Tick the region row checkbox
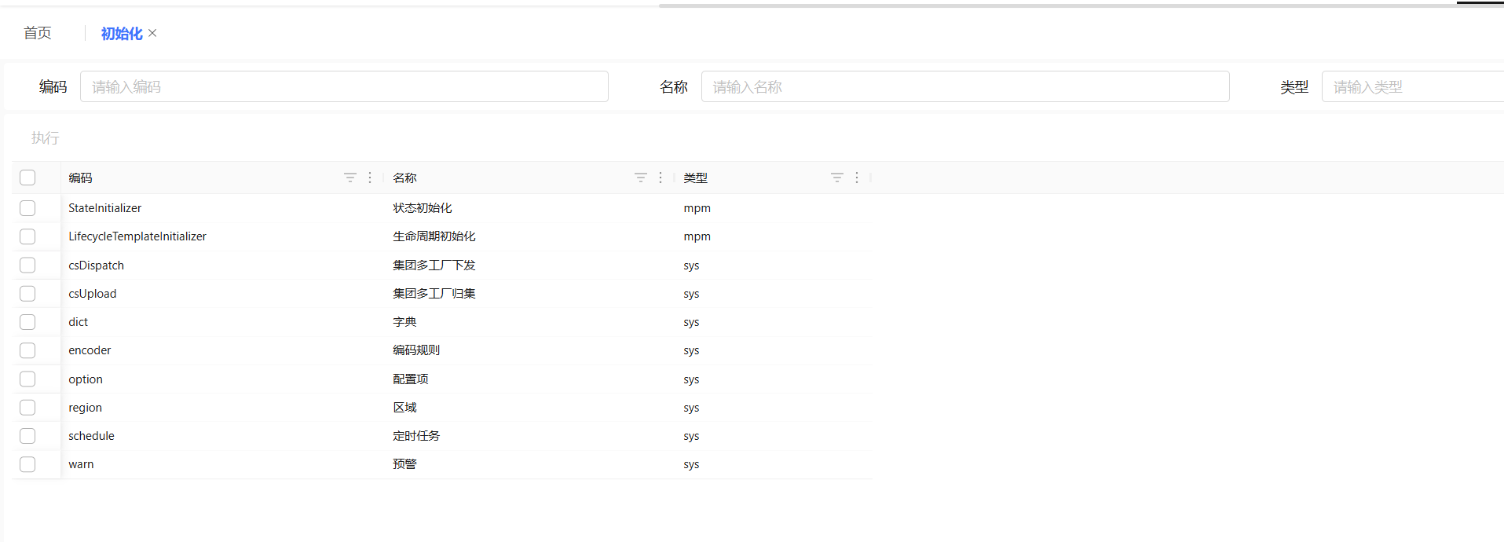 tap(27, 408)
